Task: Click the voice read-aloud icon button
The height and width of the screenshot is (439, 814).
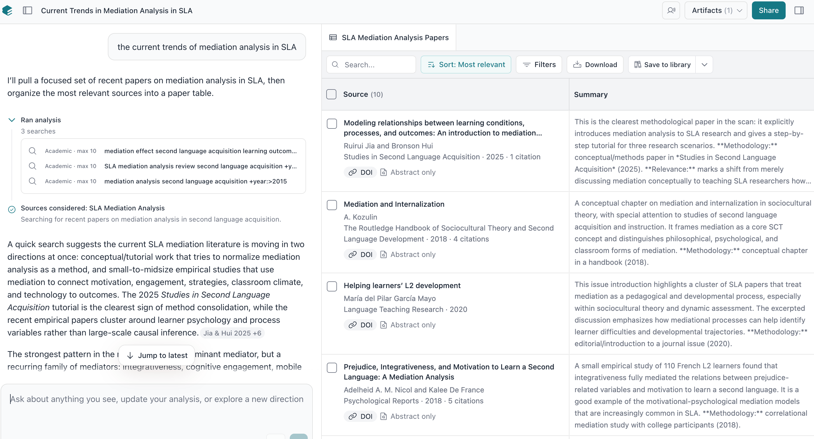Action: tap(671, 10)
